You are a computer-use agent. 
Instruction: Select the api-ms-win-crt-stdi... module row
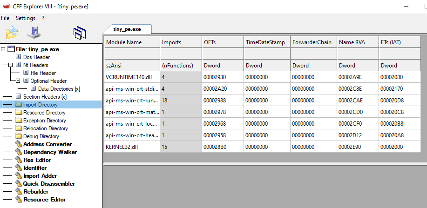click(x=263, y=89)
